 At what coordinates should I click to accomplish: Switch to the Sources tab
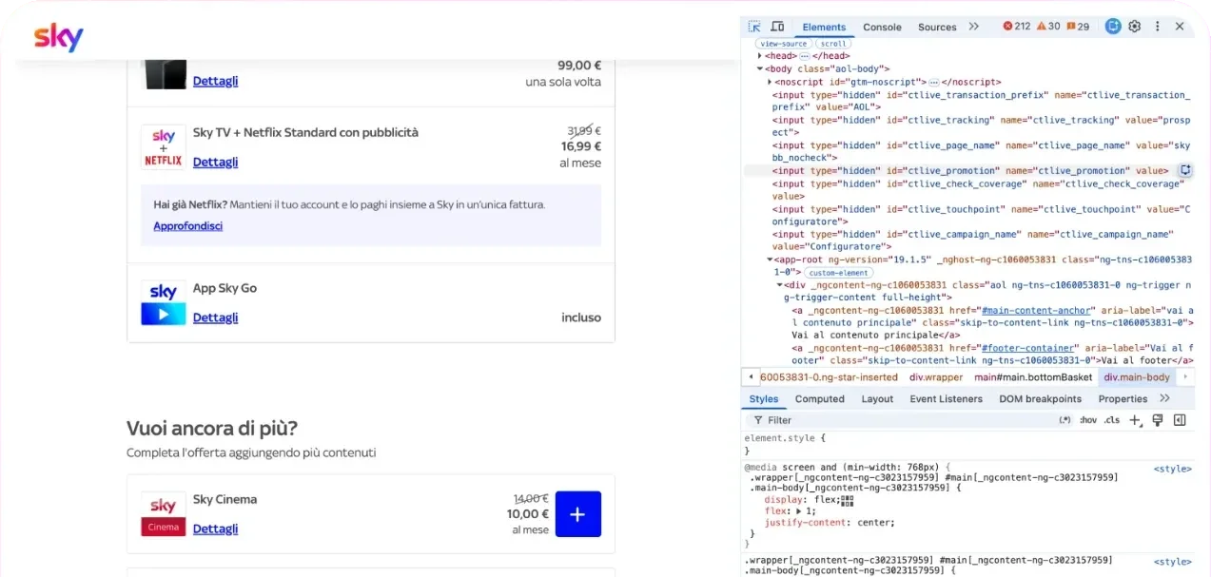pos(937,27)
